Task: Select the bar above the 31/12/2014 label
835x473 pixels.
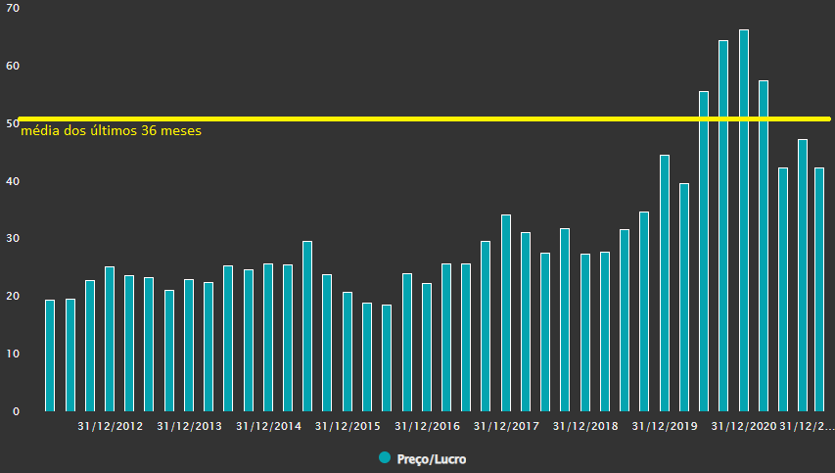Action: click(x=268, y=338)
